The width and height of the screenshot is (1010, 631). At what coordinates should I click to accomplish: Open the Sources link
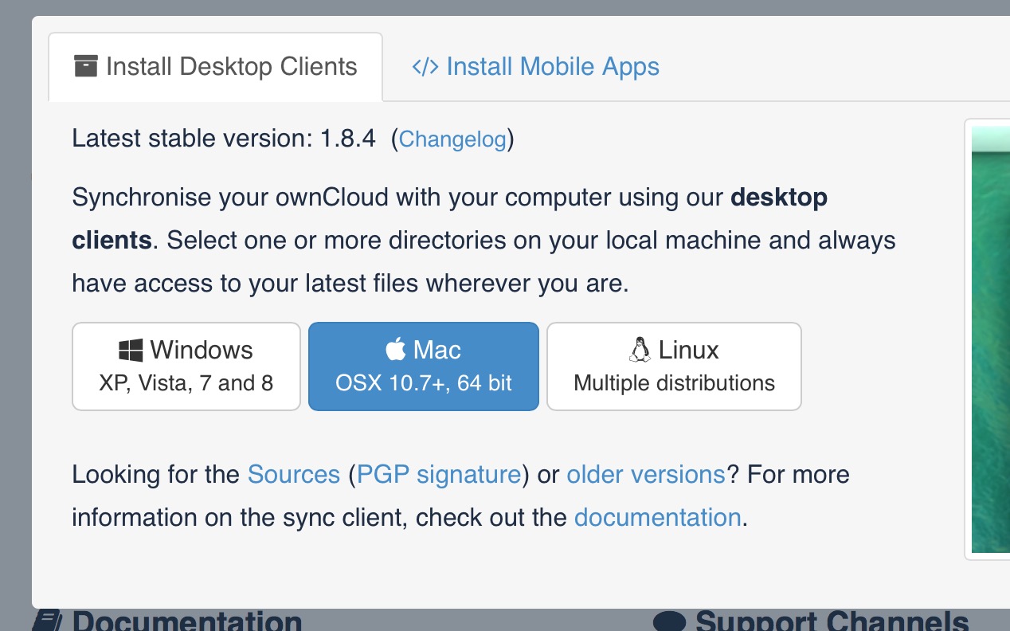coord(294,475)
